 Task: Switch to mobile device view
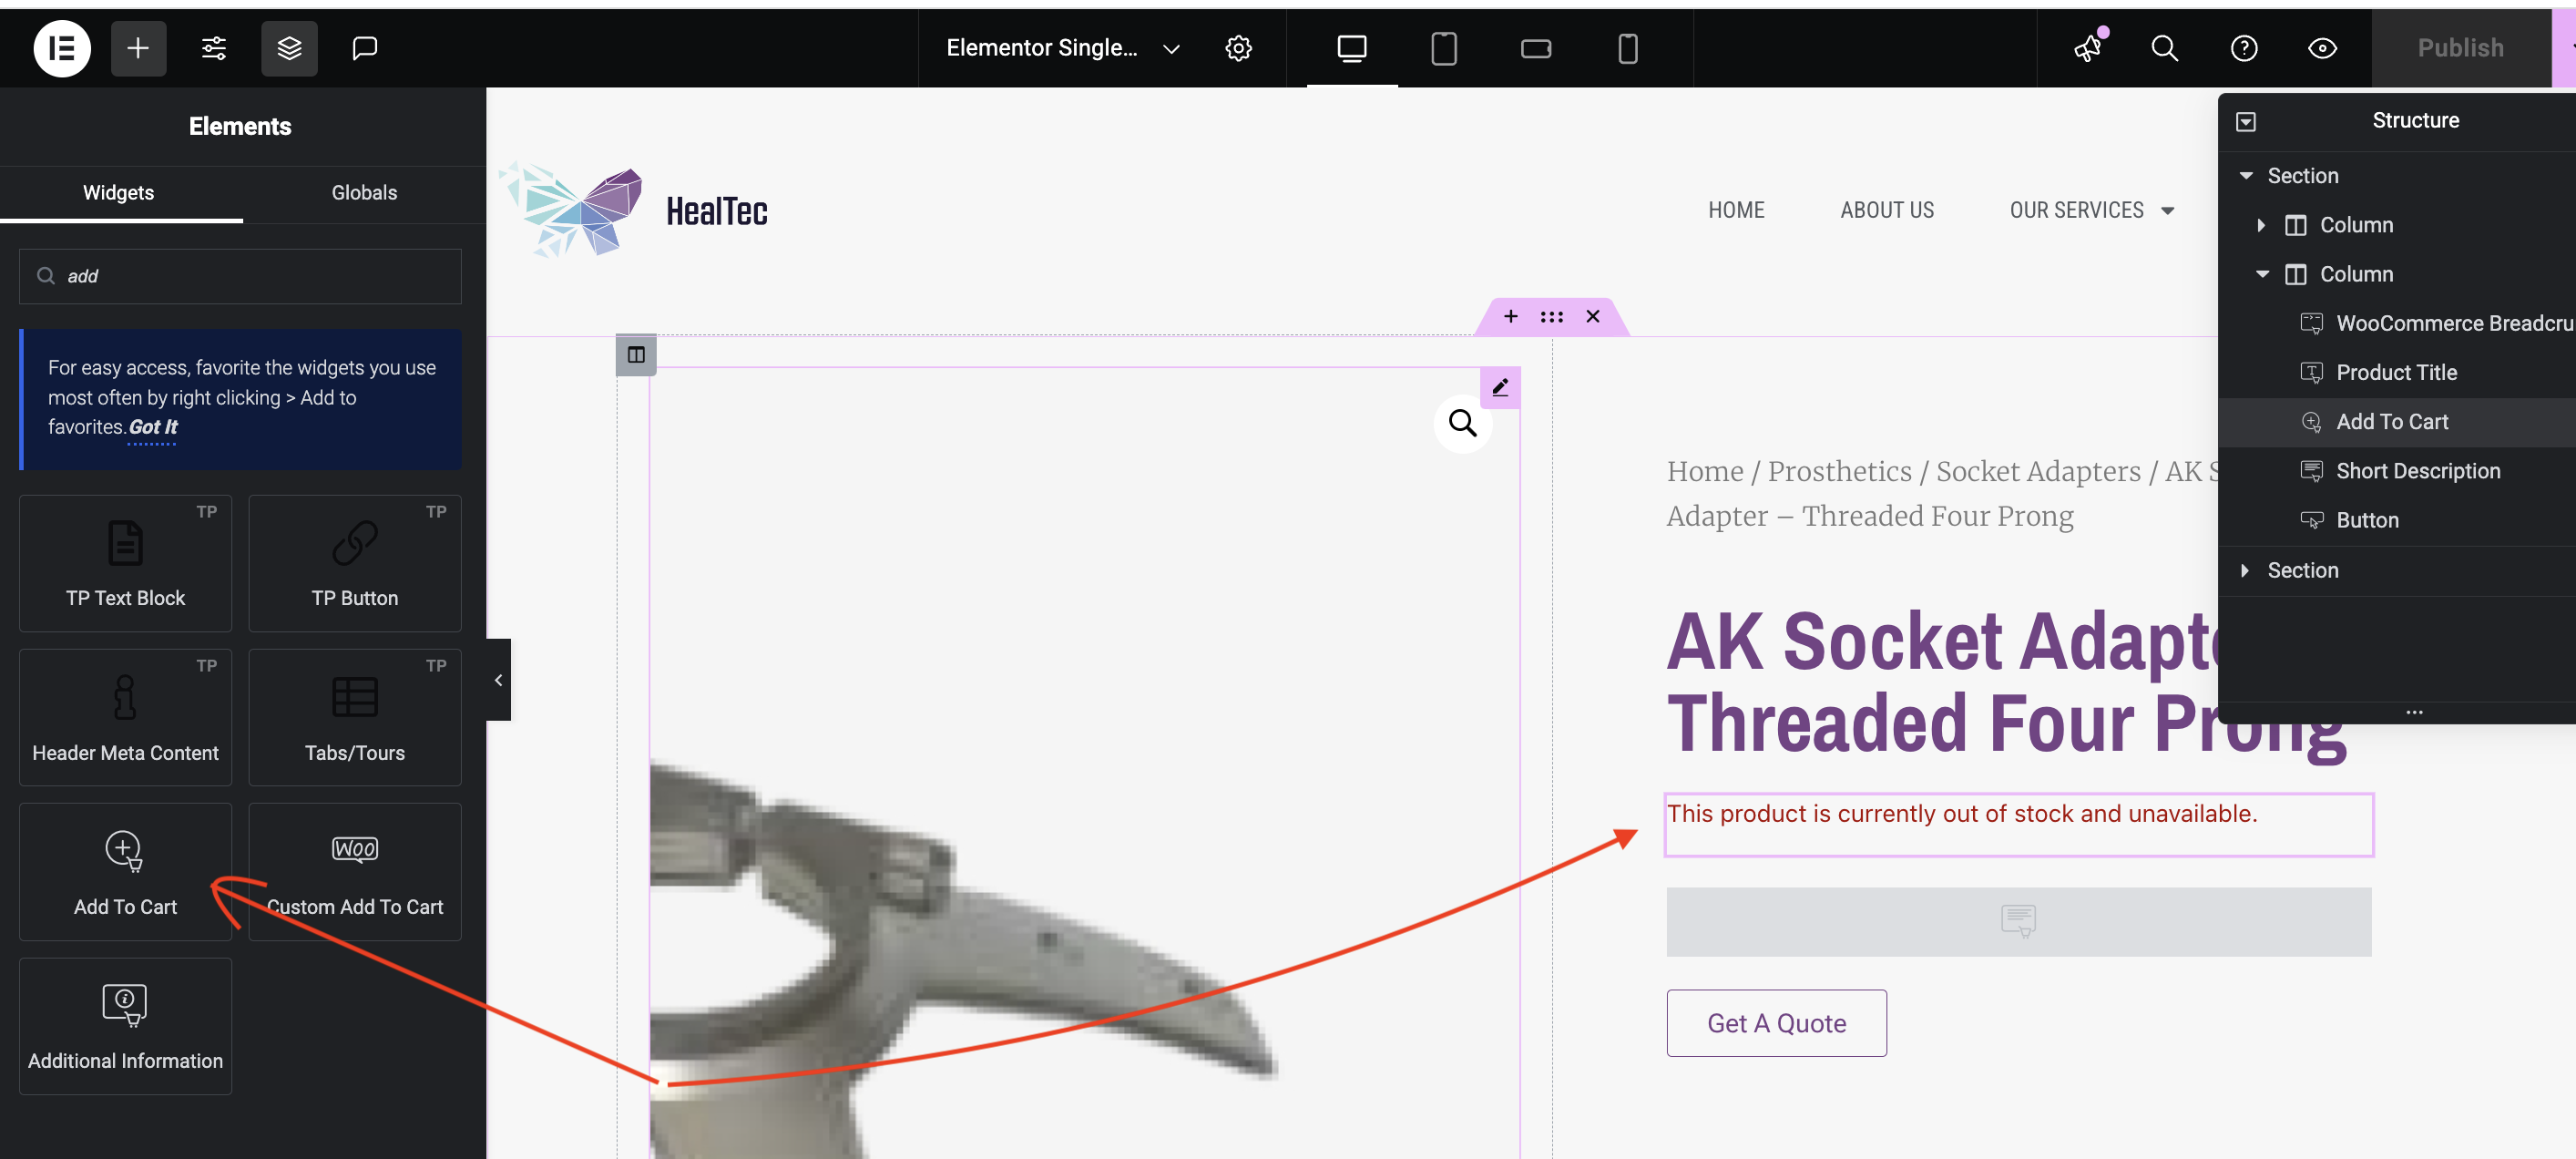pyautogui.click(x=1627, y=48)
